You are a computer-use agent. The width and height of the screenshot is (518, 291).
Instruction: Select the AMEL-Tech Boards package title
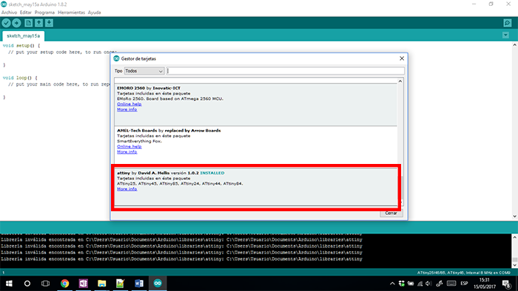(169, 131)
